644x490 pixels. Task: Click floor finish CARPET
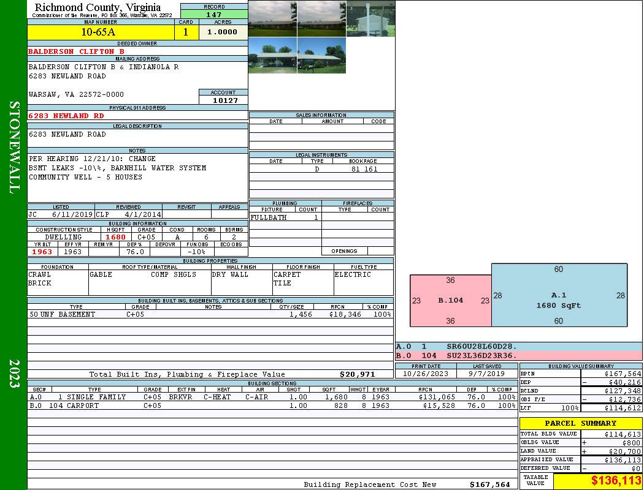(x=287, y=274)
